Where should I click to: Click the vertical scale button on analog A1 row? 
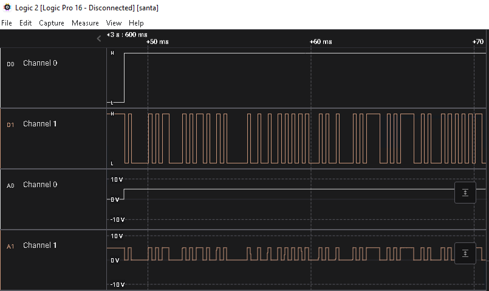coord(465,253)
